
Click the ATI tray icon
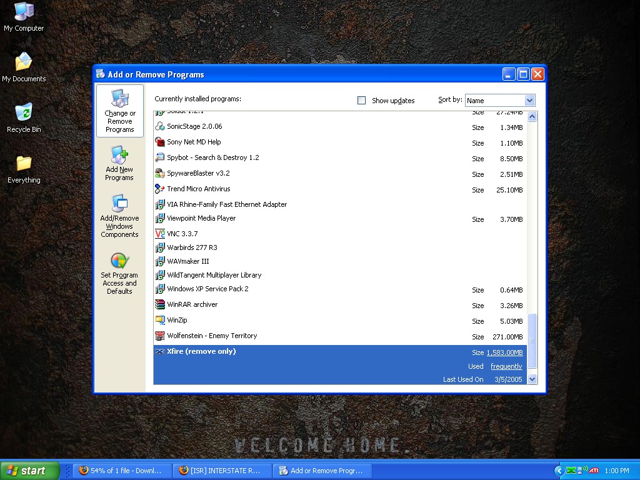pos(594,471)
